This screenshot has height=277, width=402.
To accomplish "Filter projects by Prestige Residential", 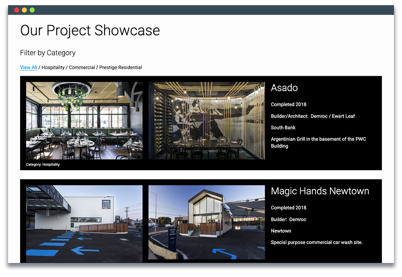I will [x=121, y=67].
